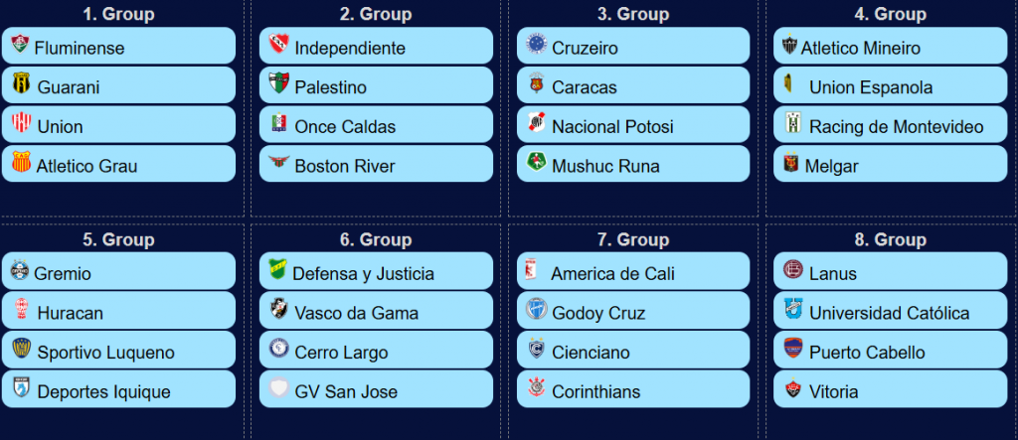Click the Vasco da Gama crest icon
The height and width of the screenshot is (440, 1018).
click(x=278, y=309)
